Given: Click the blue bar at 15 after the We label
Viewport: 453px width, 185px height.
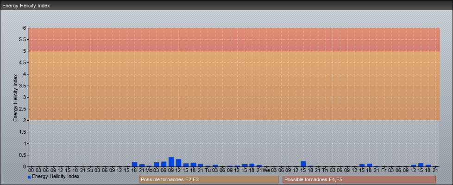Looking at the screenshot, I should tap(303, 164).
